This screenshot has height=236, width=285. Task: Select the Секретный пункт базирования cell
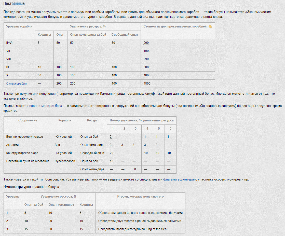click(x=28, y=161)
